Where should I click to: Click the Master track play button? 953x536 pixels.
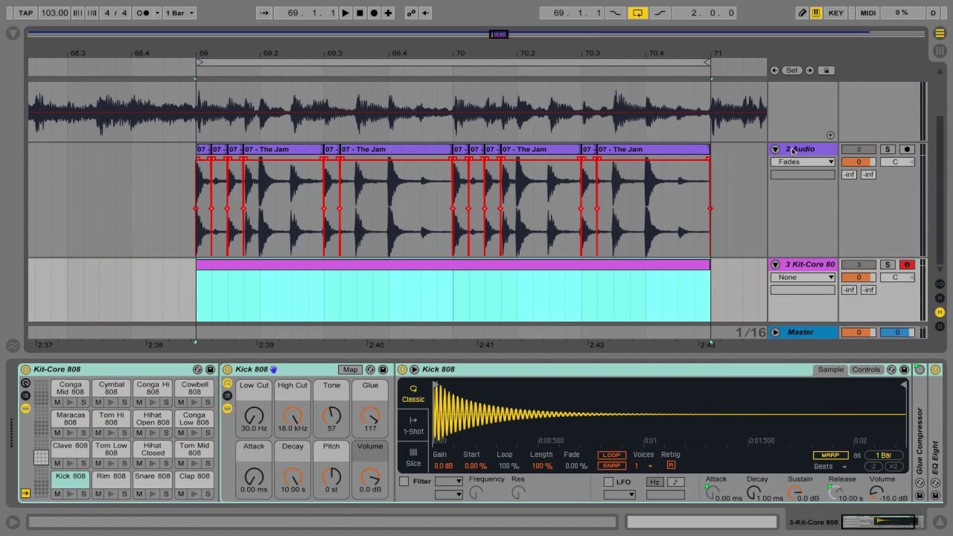[x=775, y=332]
